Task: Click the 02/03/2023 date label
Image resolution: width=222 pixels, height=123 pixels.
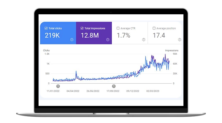Action: (x=153, y=91)
